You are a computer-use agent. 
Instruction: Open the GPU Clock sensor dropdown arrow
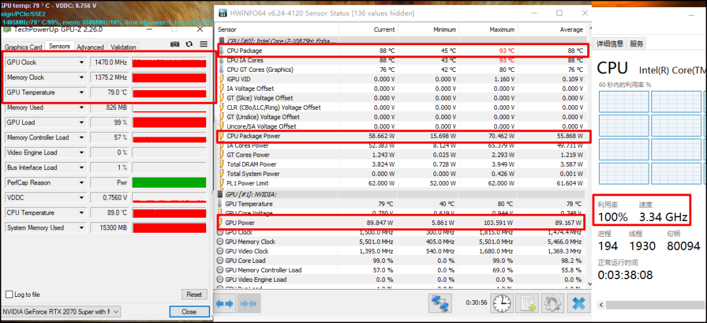click(x=82, y=62)
